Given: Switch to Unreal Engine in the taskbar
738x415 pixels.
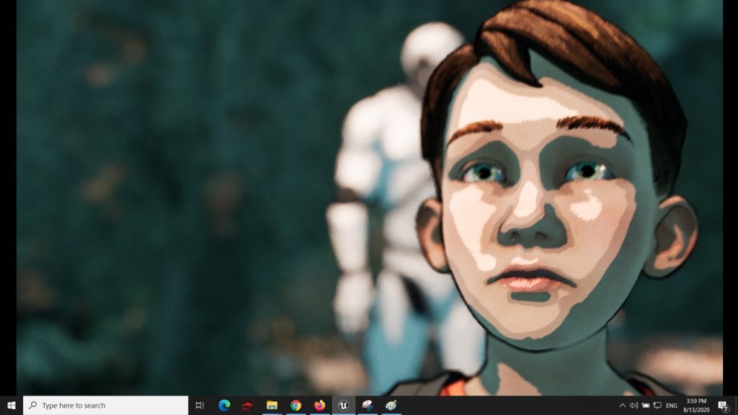Looking at the screenshot, I should [x=343, y=406].
